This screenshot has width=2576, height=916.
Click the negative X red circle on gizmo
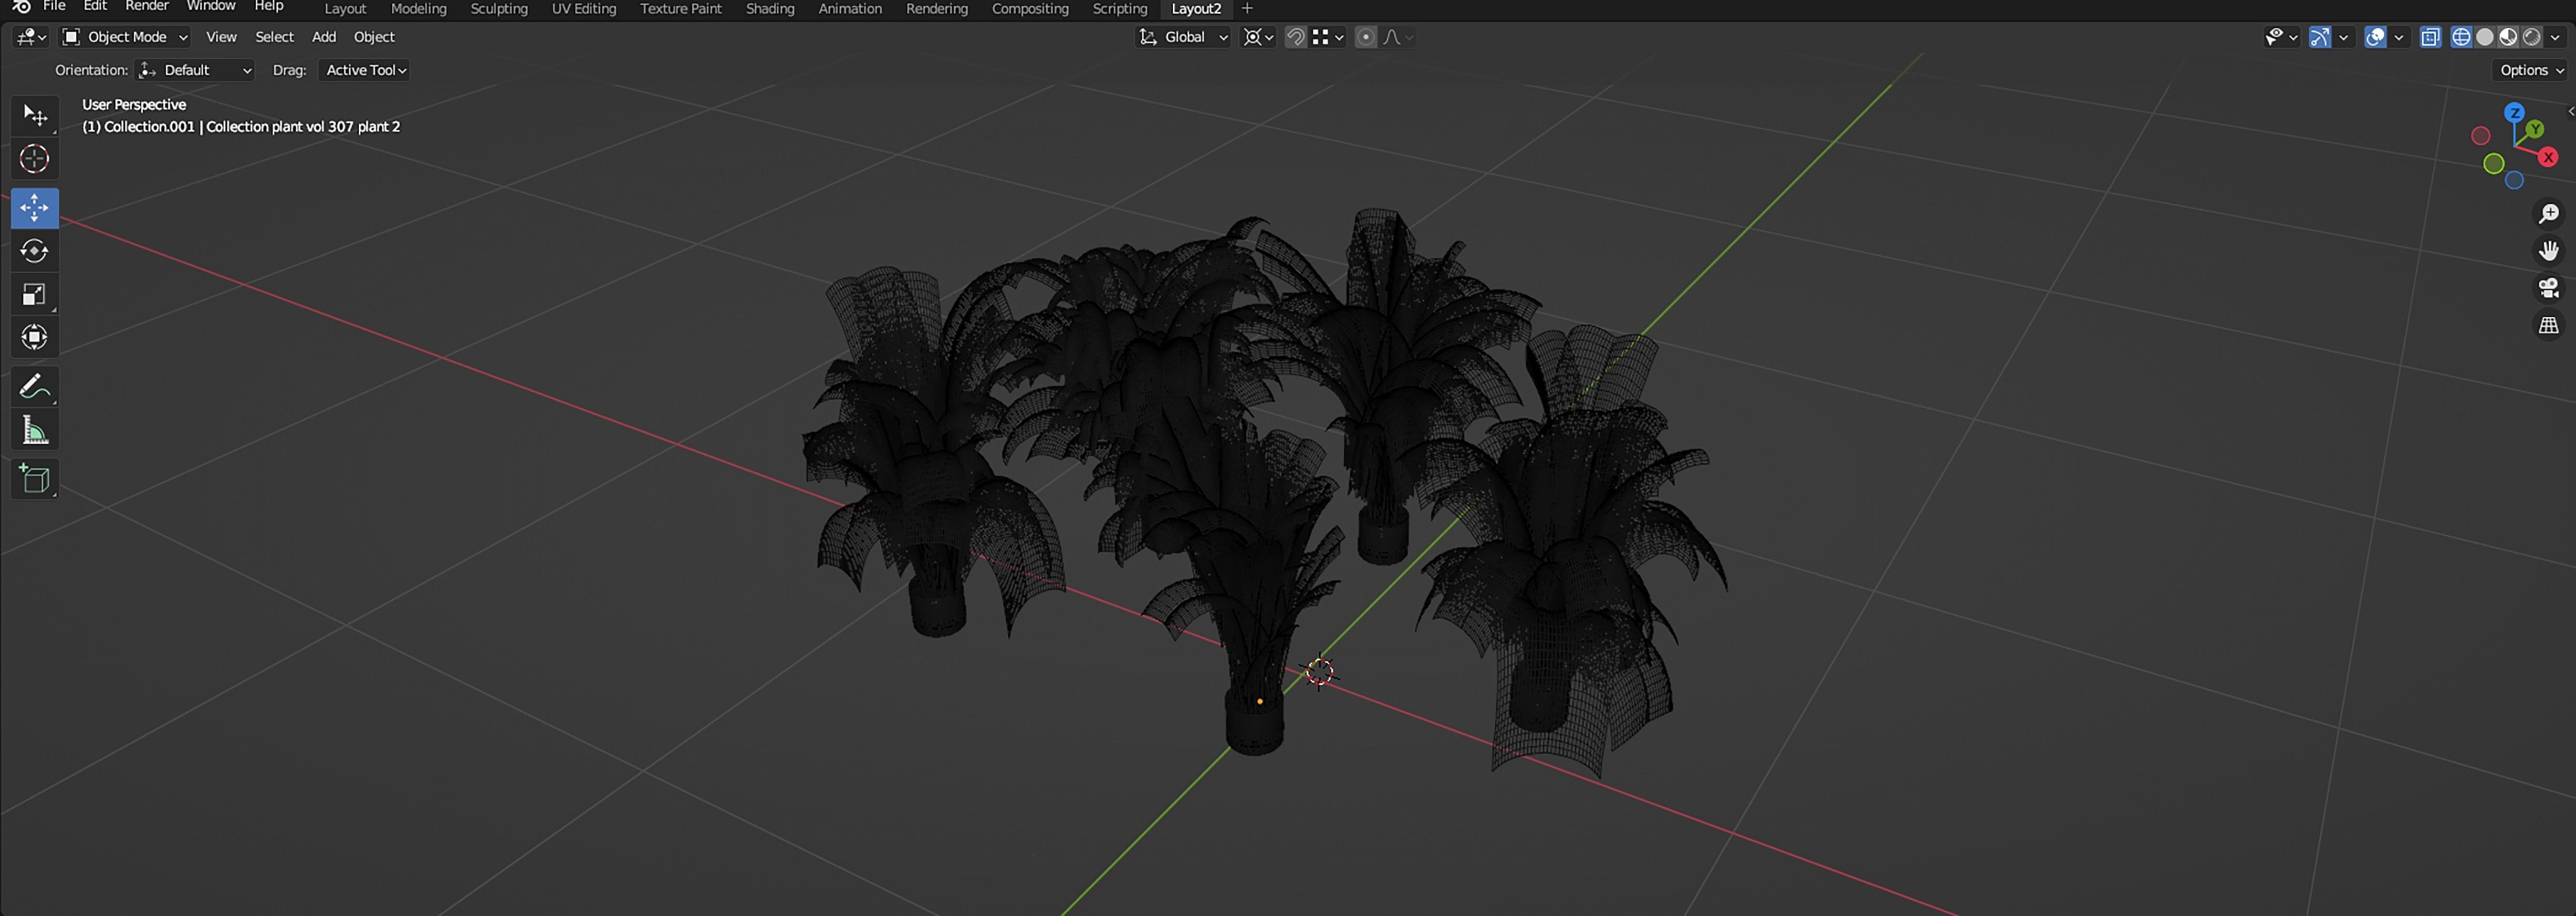click(2480, 136)
